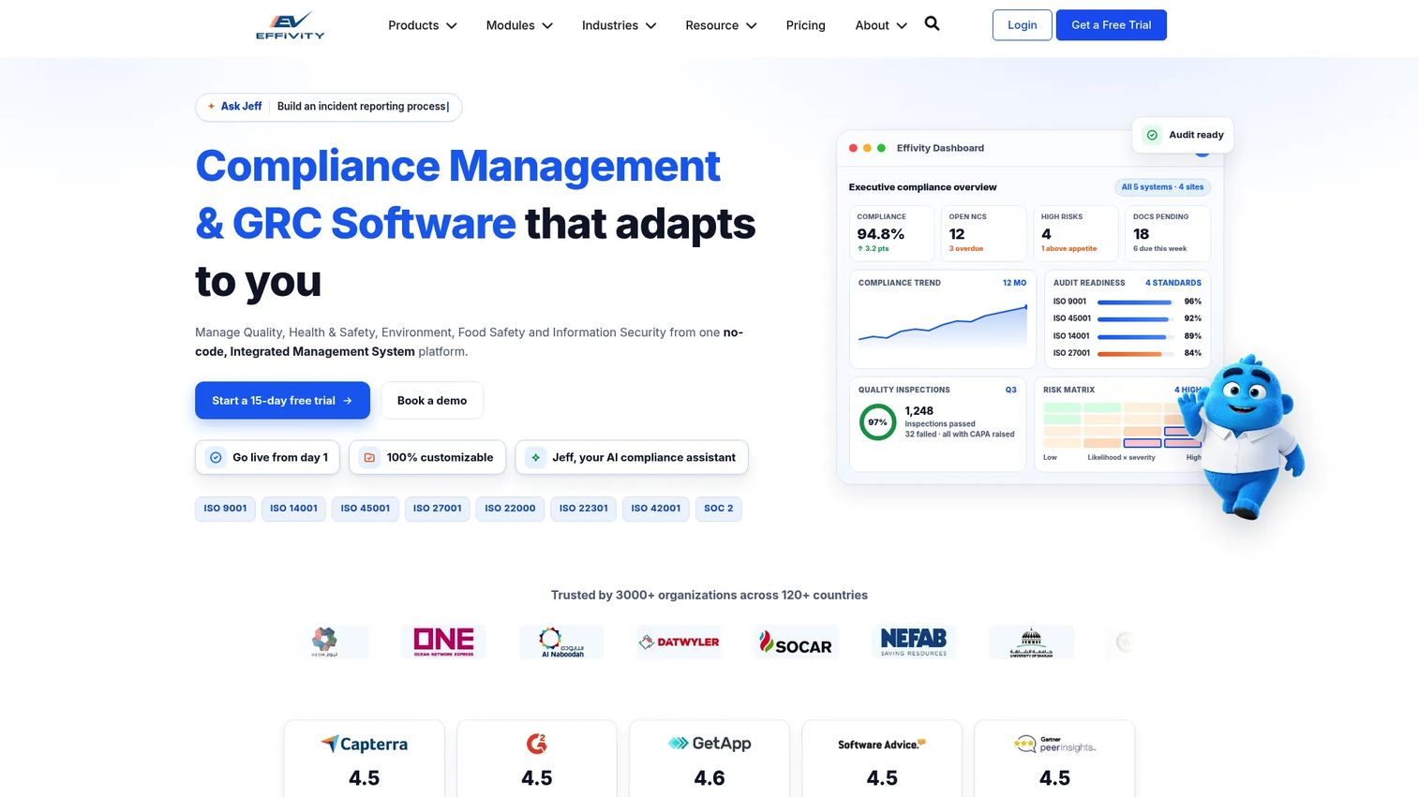Click the GetApp rating logo
The height and width of the screenshot is (797, 1419).
coord(709,743)
